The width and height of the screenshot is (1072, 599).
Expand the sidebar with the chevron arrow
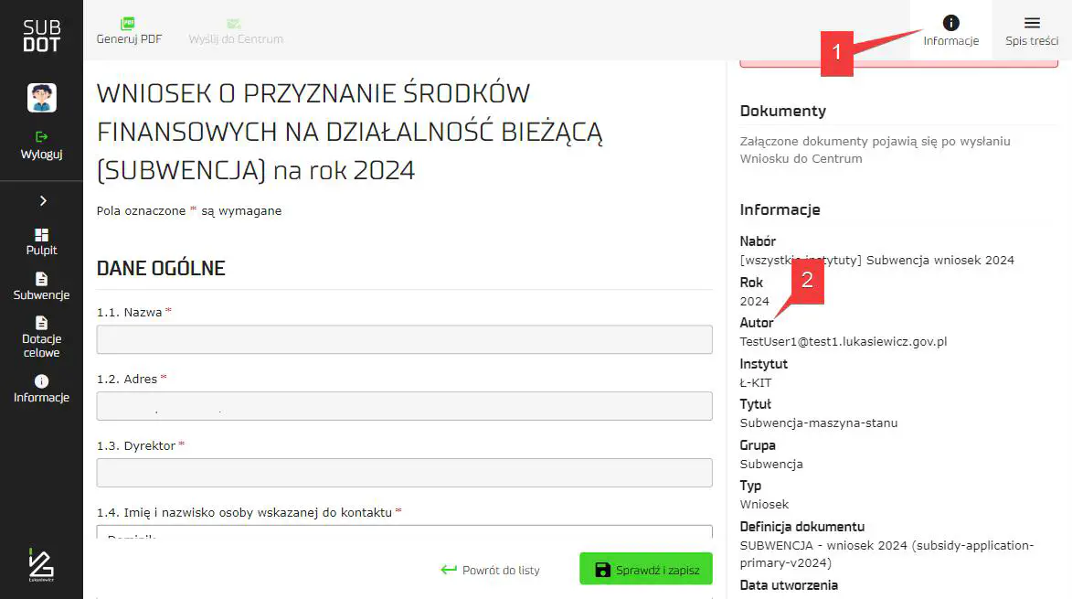(42, 201)
